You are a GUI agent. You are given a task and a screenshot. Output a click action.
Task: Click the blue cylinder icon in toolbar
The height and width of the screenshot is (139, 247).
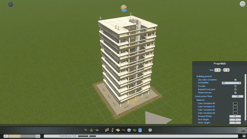(x=140, y=130)
